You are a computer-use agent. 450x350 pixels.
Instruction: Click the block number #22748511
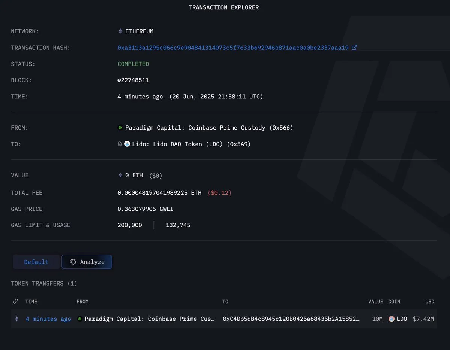(133, 80)
